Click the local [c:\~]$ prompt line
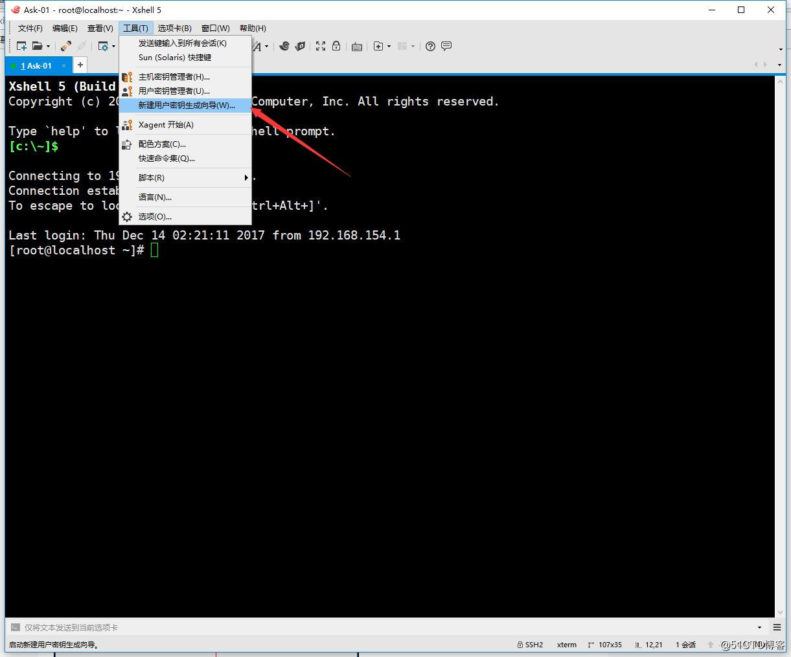The height and width of the screenshot is (657, 791). (x=34, y=146)
